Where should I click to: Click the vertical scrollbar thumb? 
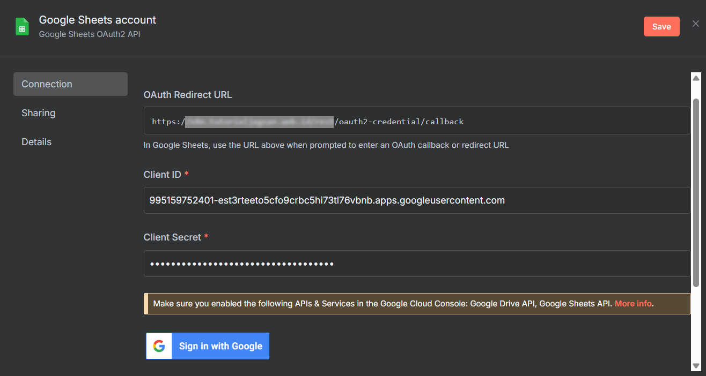(696, 192)
